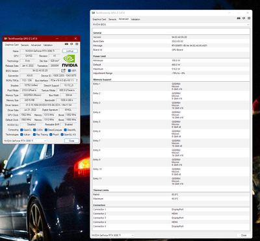
Task: Click the Driver Version field
Action: [x=49, y=105]
